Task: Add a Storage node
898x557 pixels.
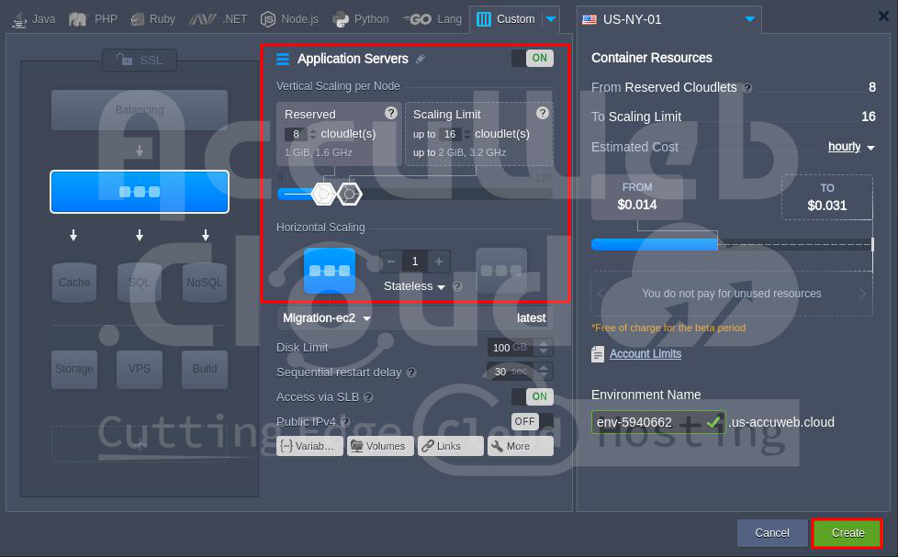Action: click(x=74, y=368)
